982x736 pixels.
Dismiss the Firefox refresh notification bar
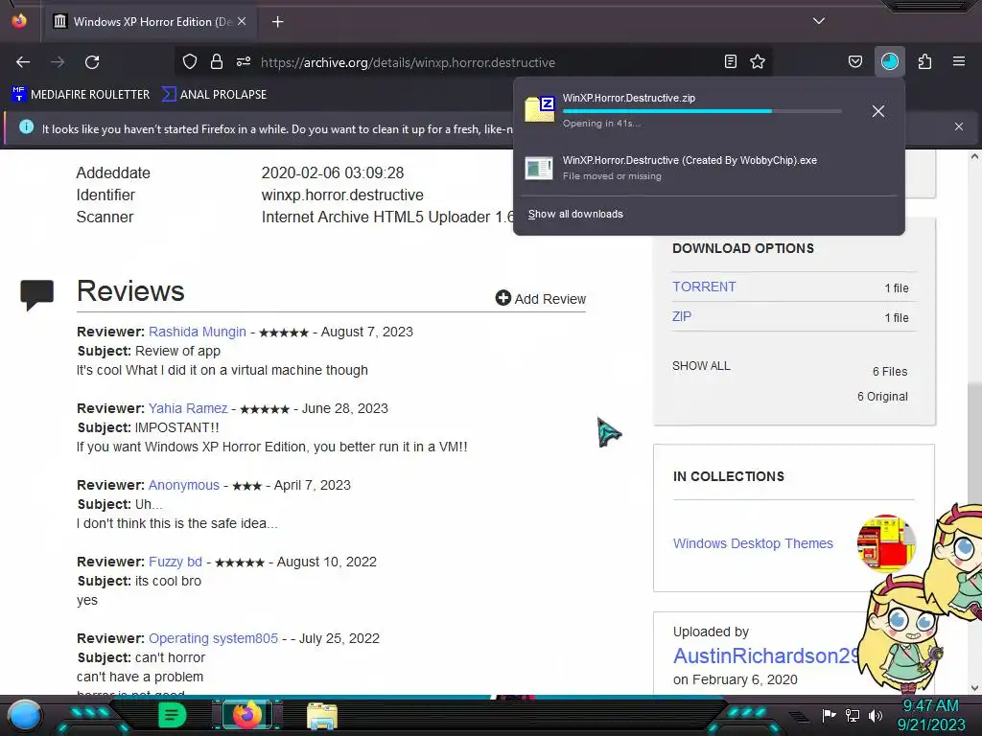(x=959, y=126)
